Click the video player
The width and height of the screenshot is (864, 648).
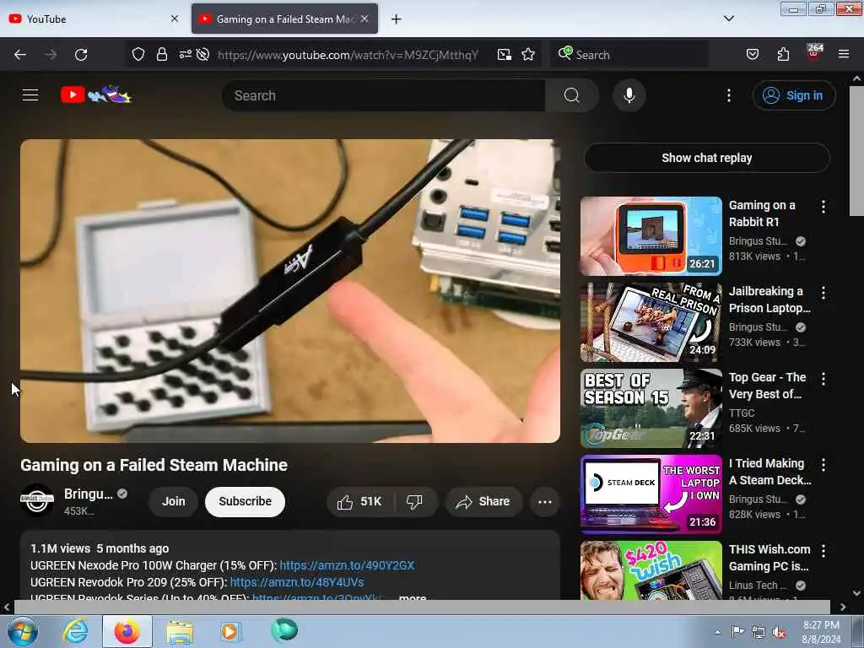290,291
